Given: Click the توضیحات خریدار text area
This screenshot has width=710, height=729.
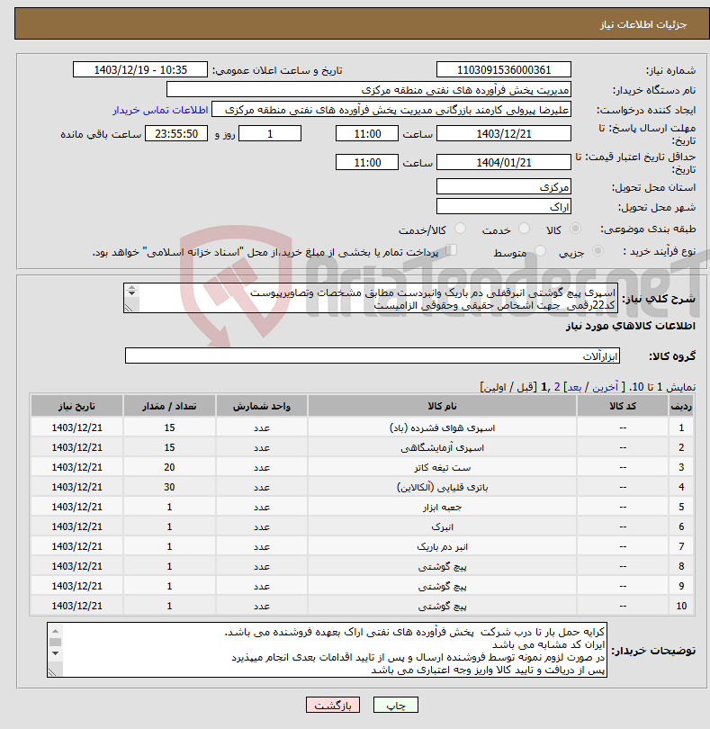Looking at the screenshot, I should click(x=327, y=650).
